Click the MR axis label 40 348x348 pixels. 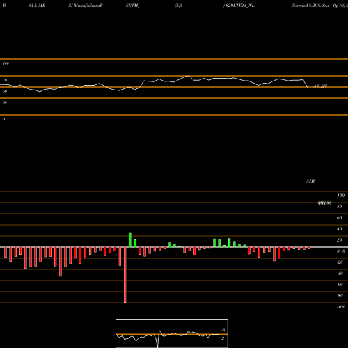click(x=340, y=229)
